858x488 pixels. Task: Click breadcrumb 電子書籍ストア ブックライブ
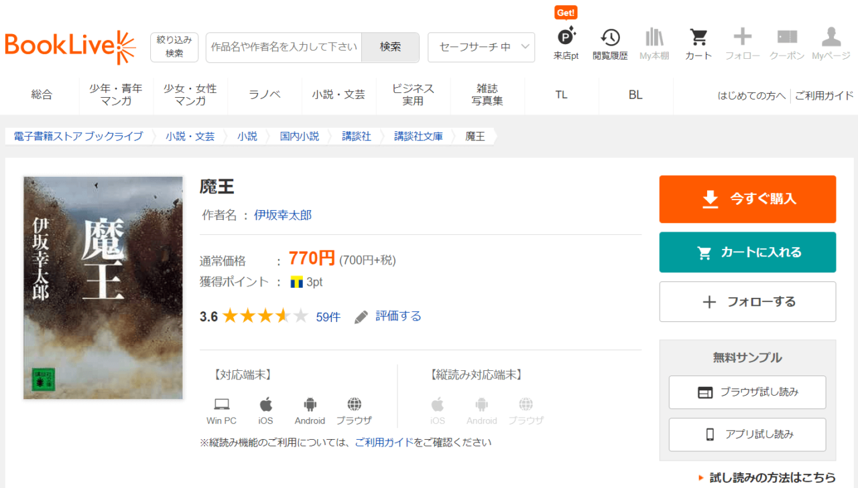click(x=78, y=137)
